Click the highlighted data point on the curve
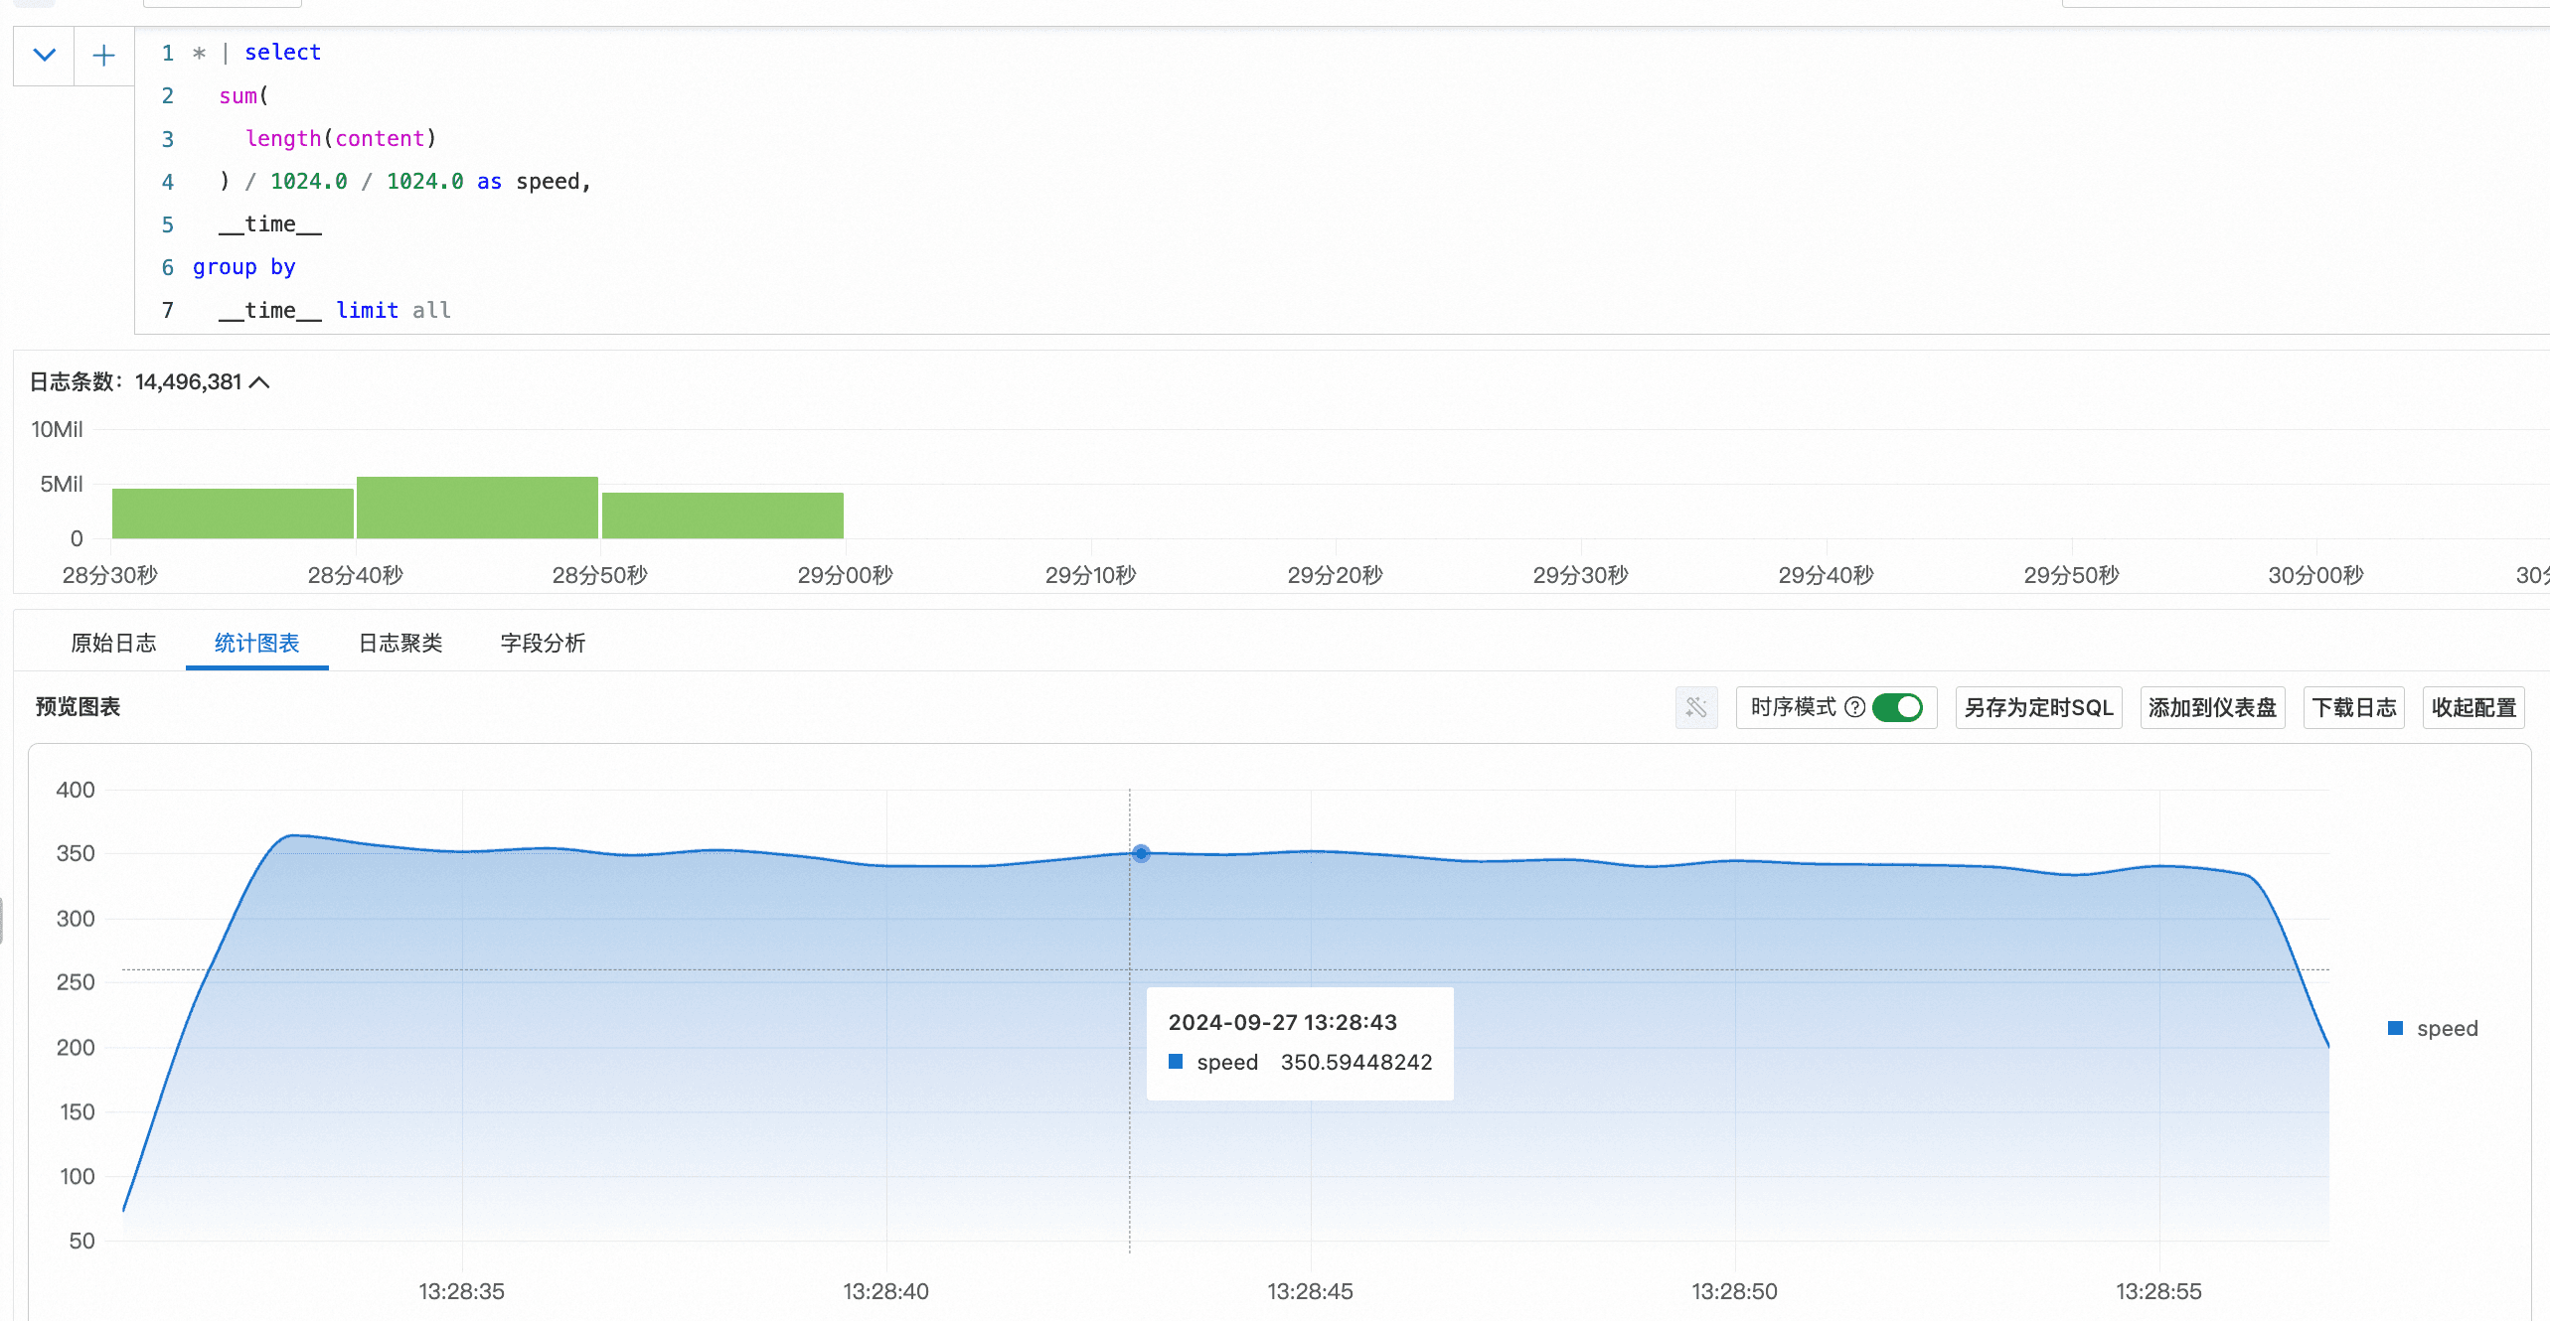Viewport: 2550px width, 1321px height. 1141,853
